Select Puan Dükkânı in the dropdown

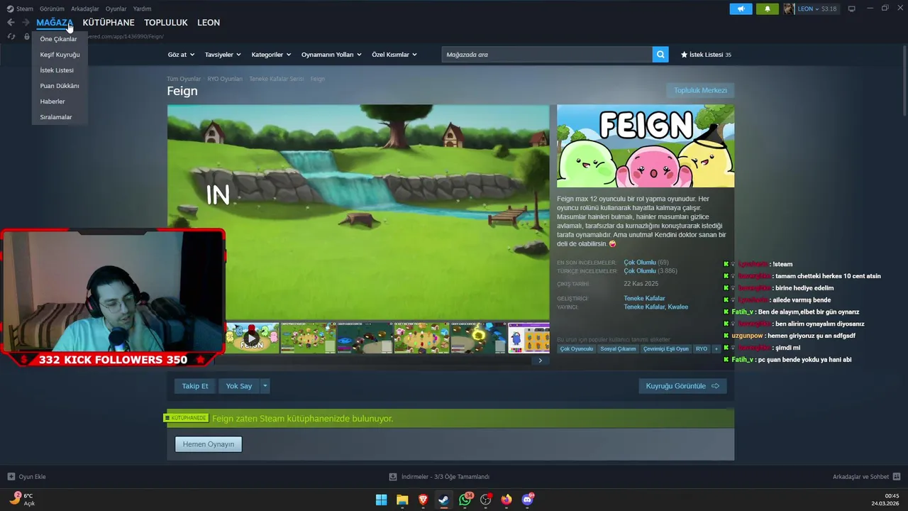60,86
